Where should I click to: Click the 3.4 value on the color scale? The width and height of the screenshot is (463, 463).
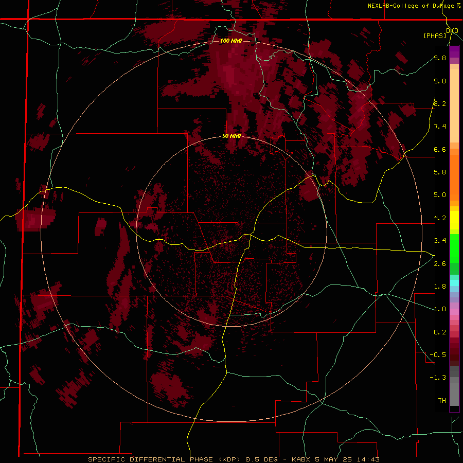pyautogui.click(x=440, y=240)
